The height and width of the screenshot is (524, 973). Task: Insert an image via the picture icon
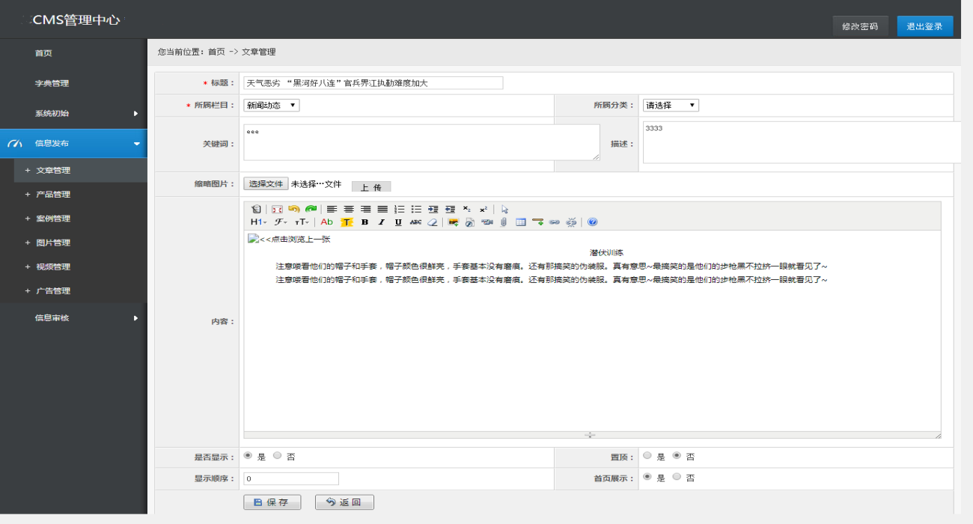453,222
